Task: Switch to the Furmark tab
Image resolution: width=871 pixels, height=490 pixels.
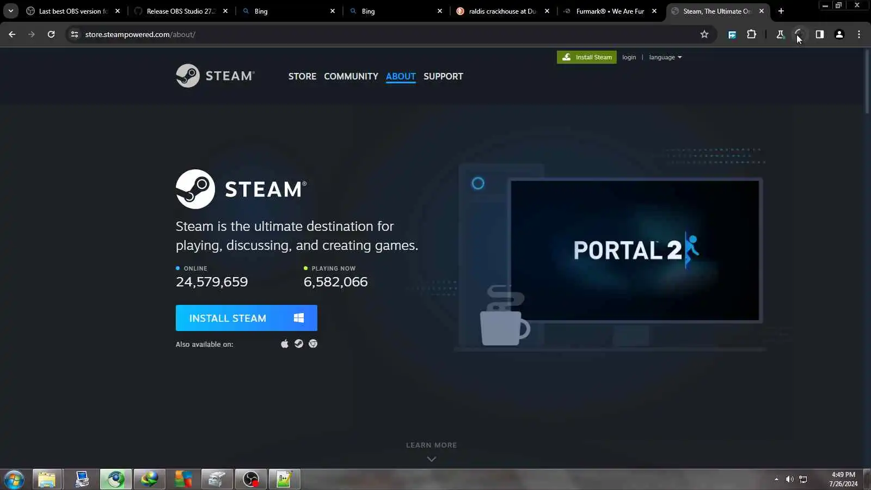Action: tap(610, 11)
